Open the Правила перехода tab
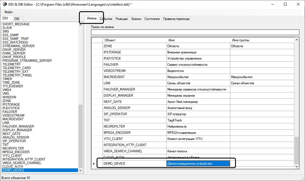 click(x=176, y=19)
